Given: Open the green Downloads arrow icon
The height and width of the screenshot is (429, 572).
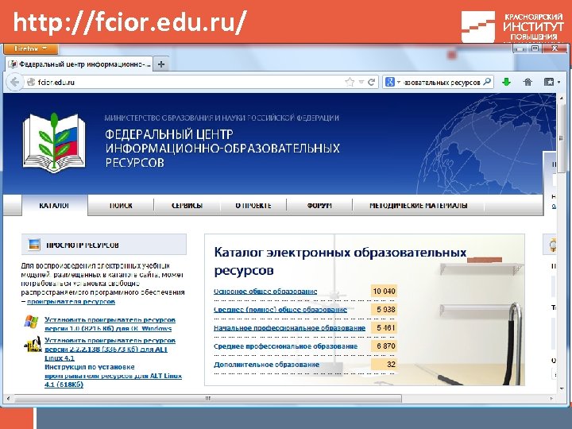Looking at the screenshot, I should click(506, 82).
